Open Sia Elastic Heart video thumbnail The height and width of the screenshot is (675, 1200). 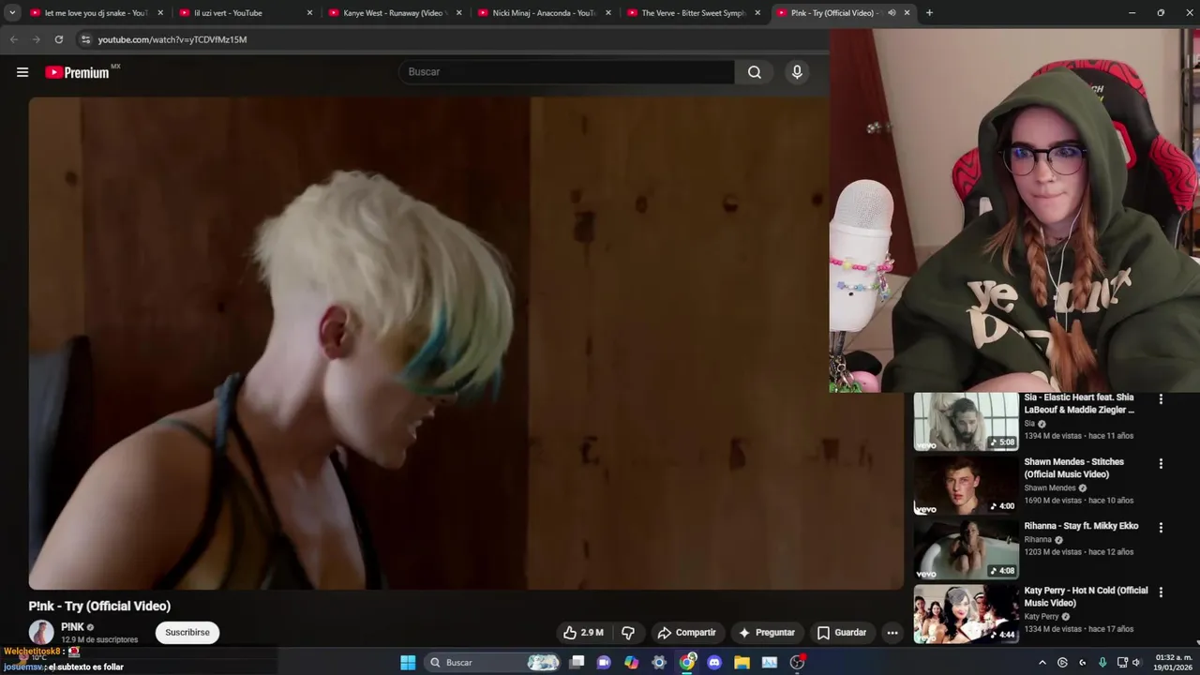tap(966, 422)
